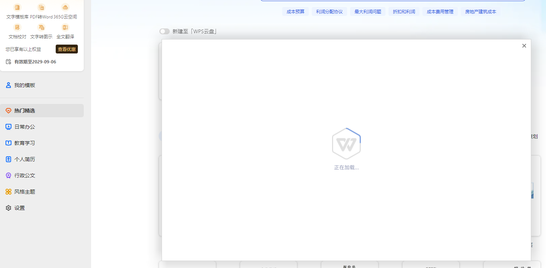
Task: Open the 全文翻译 translation icon
Action: tap(65, 27)
